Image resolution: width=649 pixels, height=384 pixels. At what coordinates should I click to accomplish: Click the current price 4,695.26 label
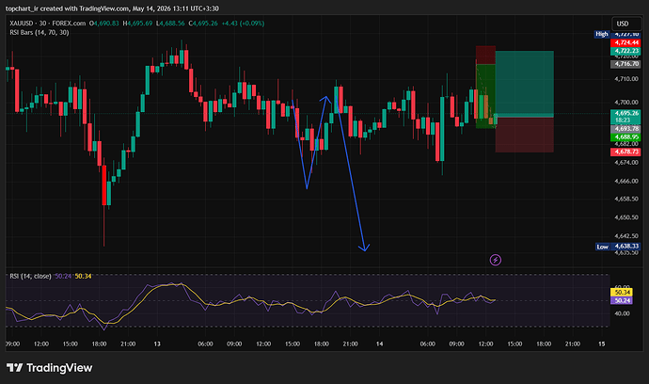click(625, 116)
